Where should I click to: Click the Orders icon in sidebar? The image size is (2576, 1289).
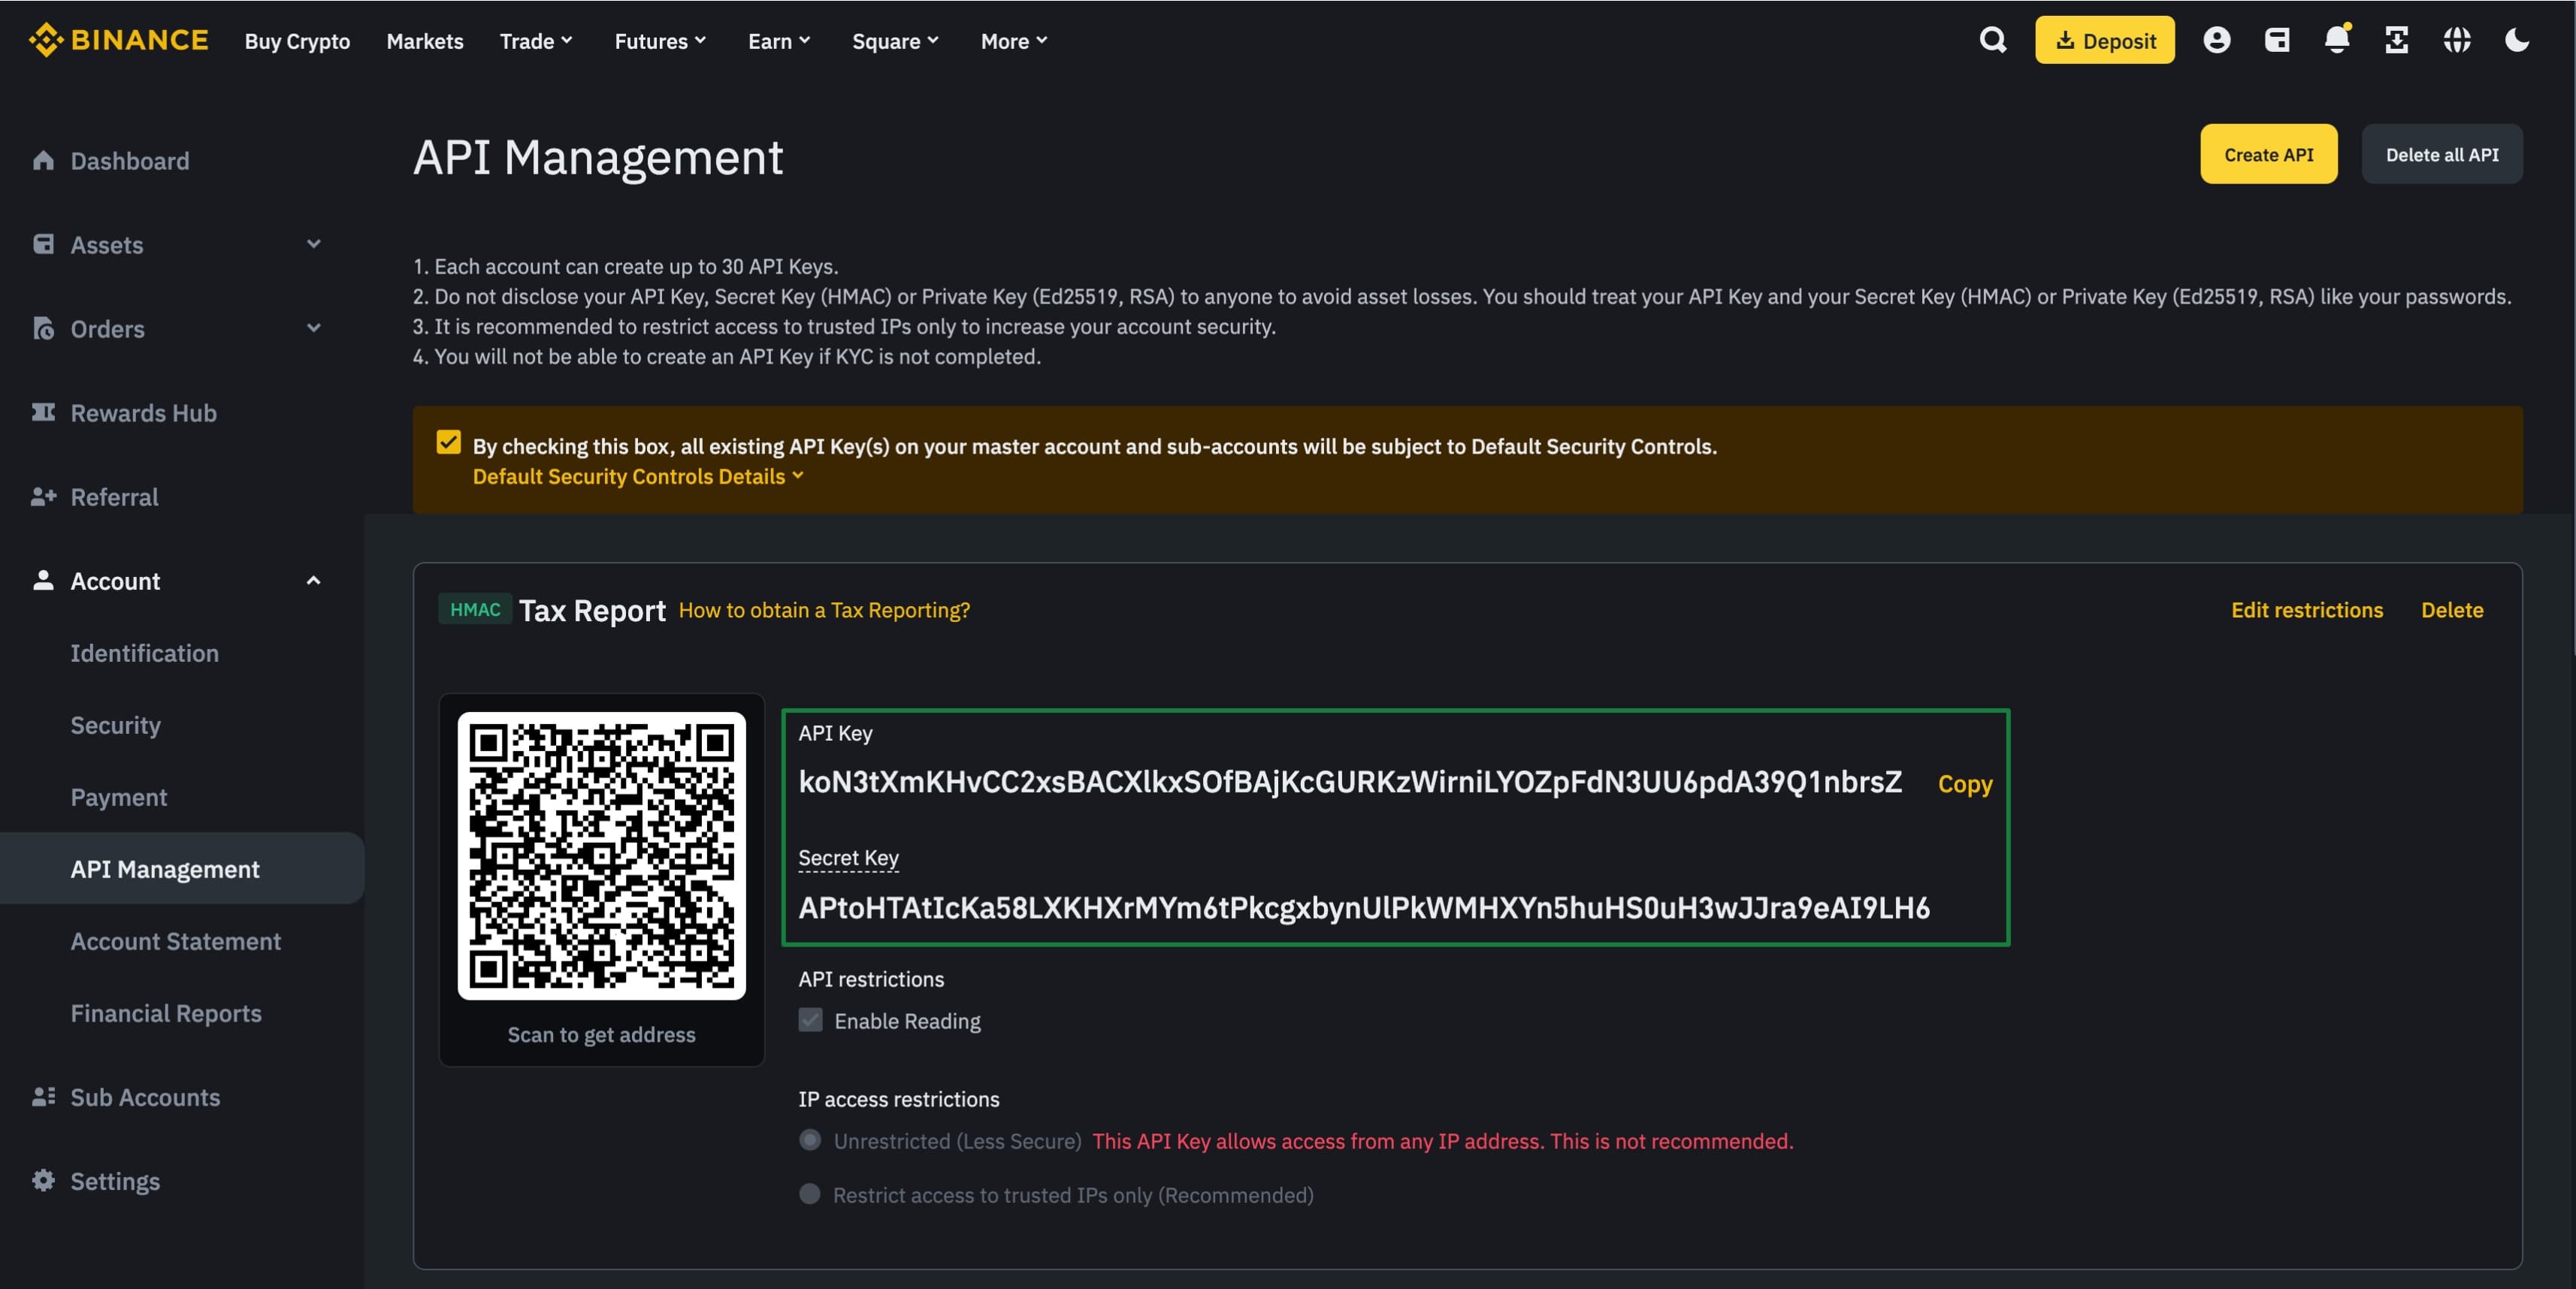point(43,329)
